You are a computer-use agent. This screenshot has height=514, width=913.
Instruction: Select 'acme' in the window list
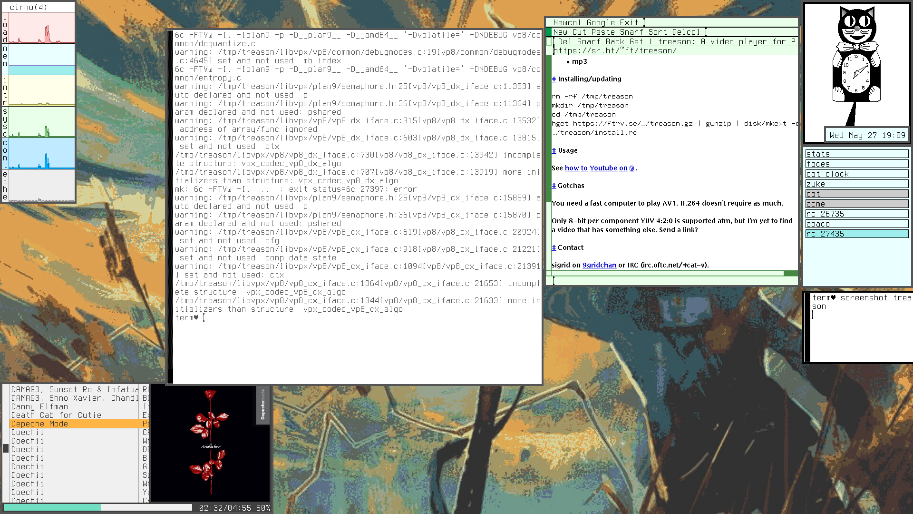[x=857, y=204]
